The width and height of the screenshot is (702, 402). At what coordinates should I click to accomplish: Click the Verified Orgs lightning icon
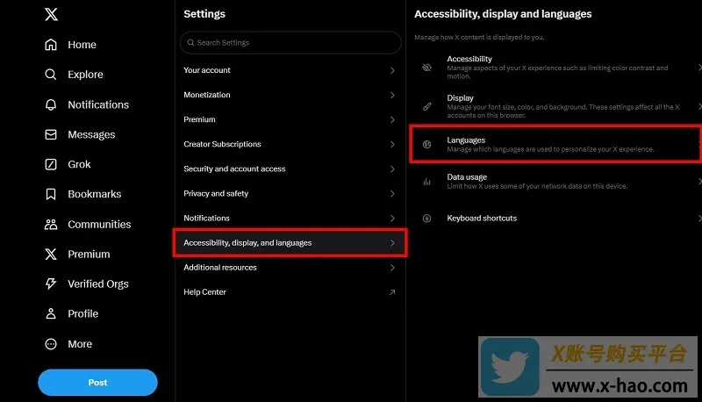pos(51,284)
